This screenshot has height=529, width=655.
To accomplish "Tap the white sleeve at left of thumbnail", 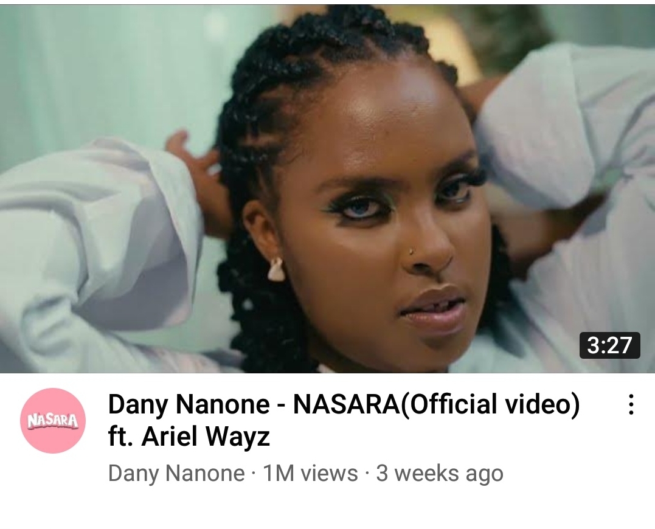I will [x=96, y=251].
